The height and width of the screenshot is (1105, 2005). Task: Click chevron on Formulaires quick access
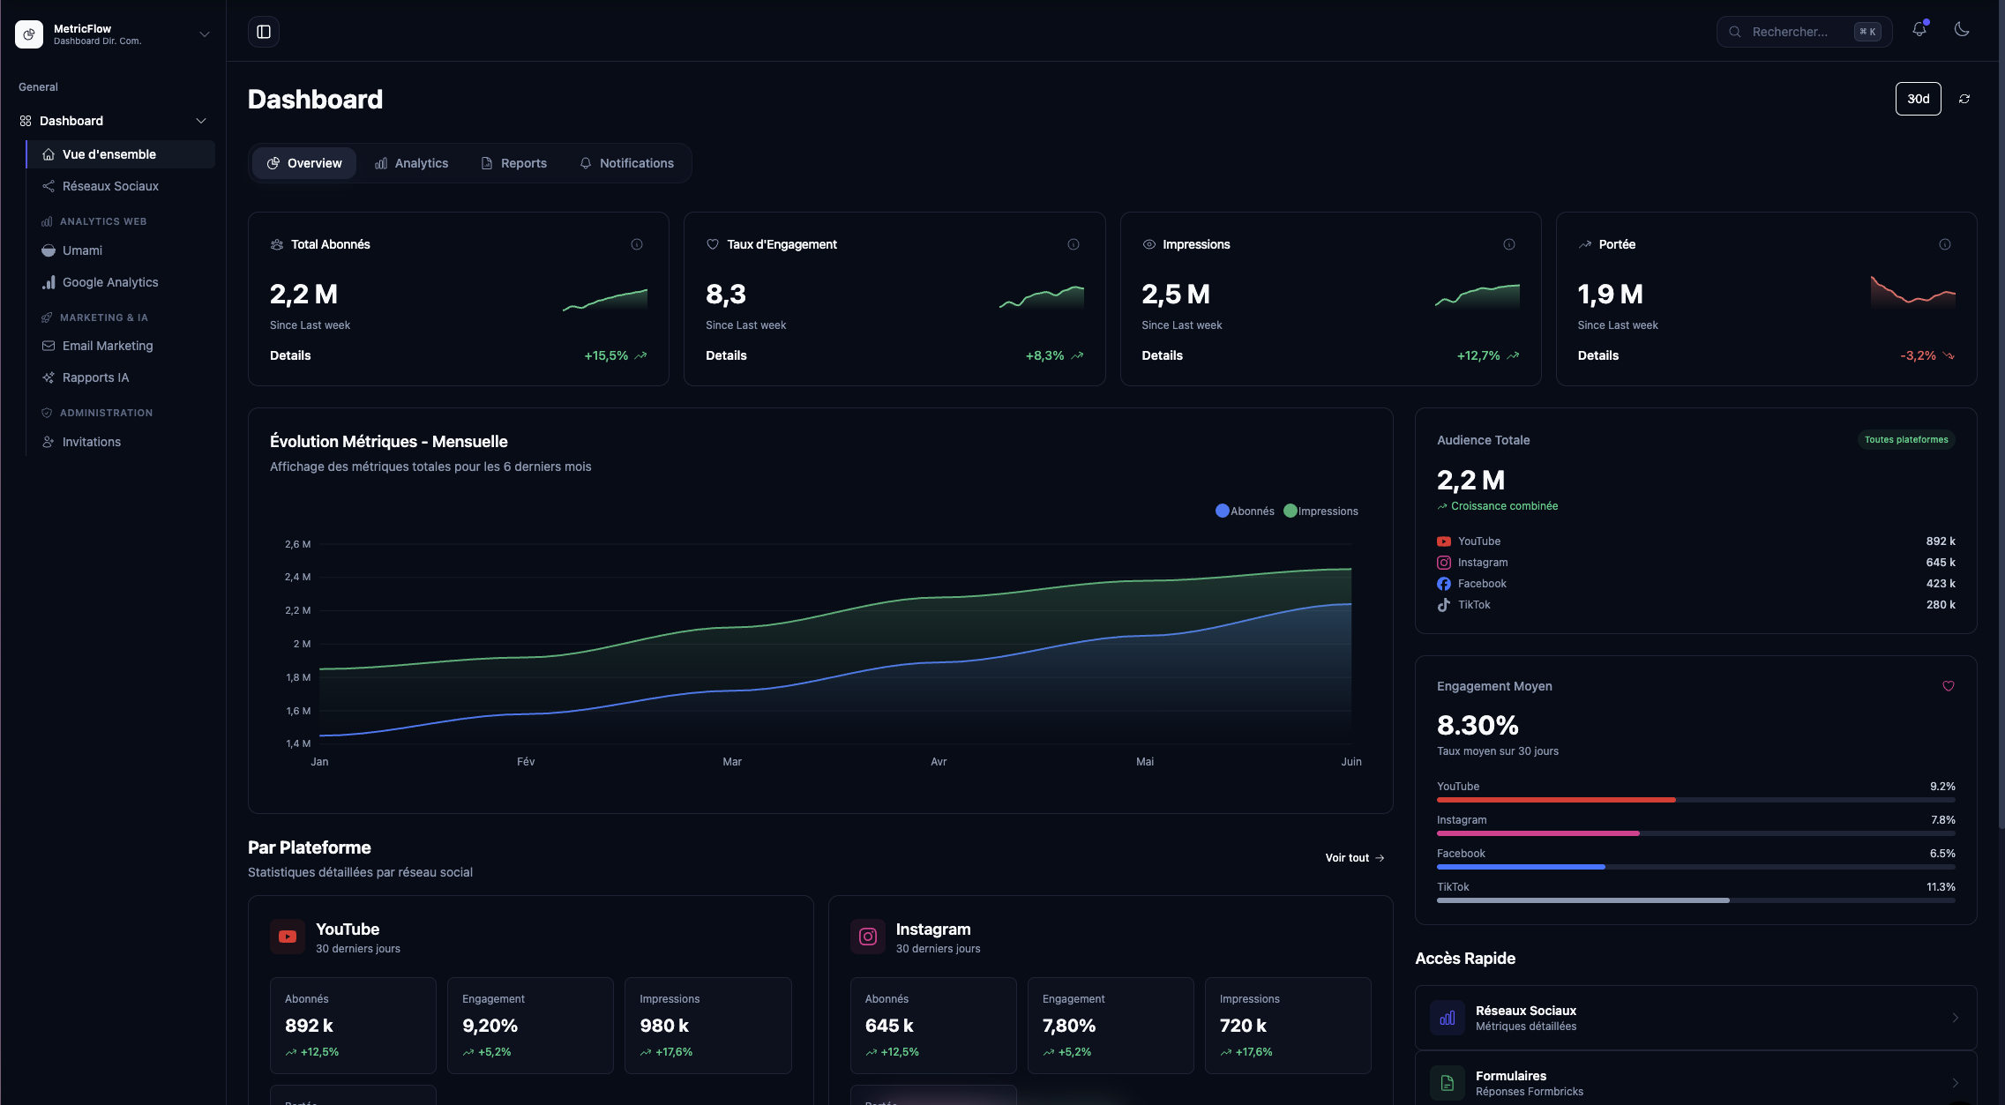point(1956,1083)
